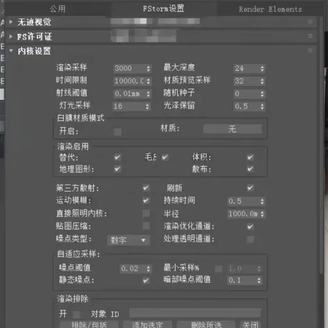The height and width of the screenshot is (328, 328).
Task: Click the 材质预览采样 spinner arrows
Action: pos(262,81)
